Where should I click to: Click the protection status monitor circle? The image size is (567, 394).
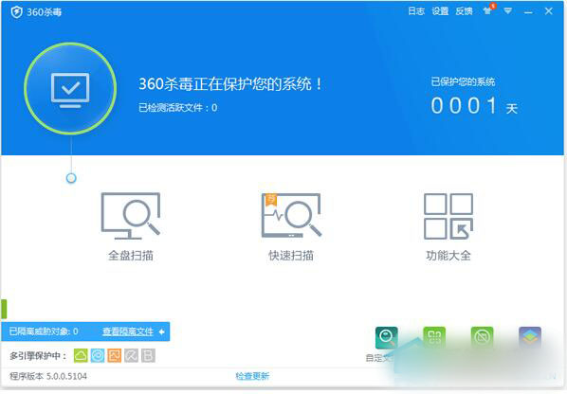pyautogui.click(x=70, y=88)
